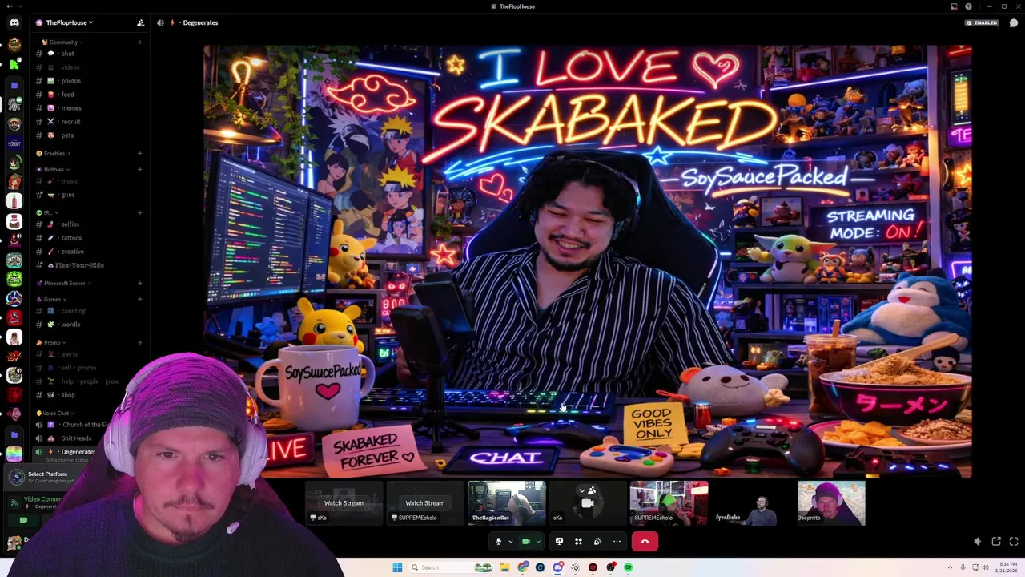Image resolution: width=1025 pixels, height=577 pixels.
Task: Open camera options arrow
Action: (537, 542)
